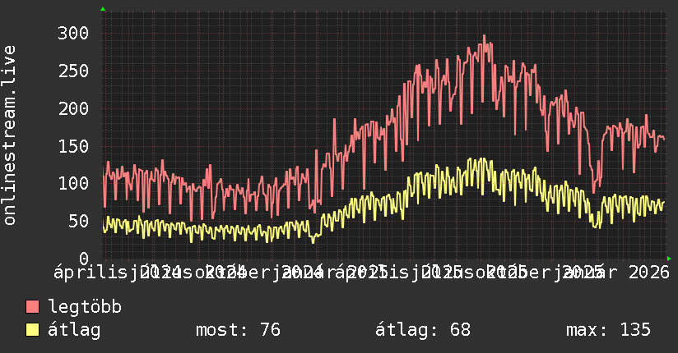This screenshot has width=678, height=353.
Task: Click the y-axis label 150
Action: [x=73, y=146]
